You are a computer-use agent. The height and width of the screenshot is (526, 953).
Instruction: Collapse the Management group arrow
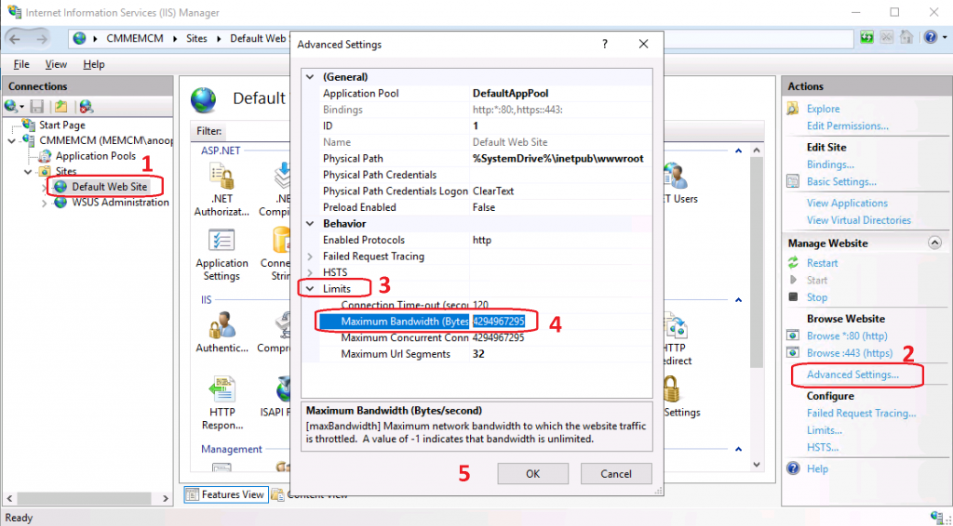click(x=738, y=449)
